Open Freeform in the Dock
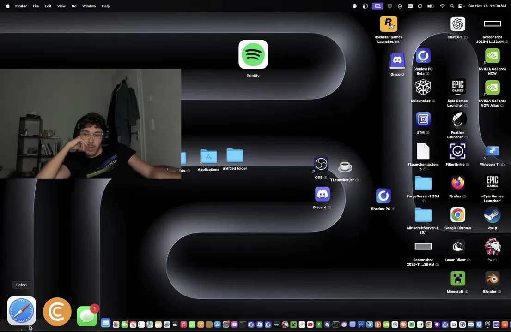This screenshot has height=332, width=511. (167, 325)
